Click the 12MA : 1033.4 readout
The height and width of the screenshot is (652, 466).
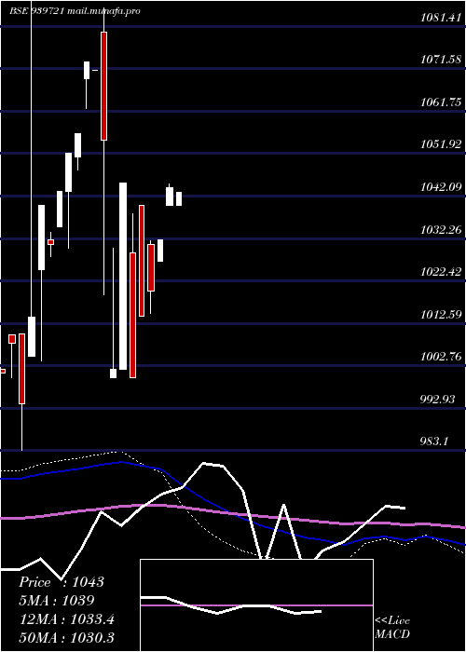67,619
